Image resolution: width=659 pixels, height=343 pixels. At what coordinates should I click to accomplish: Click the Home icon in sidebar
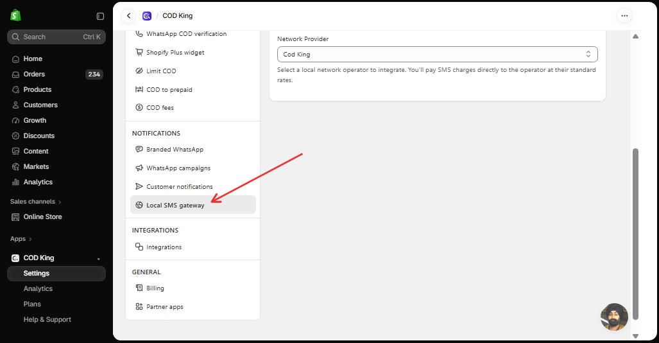tap(15, 59)
